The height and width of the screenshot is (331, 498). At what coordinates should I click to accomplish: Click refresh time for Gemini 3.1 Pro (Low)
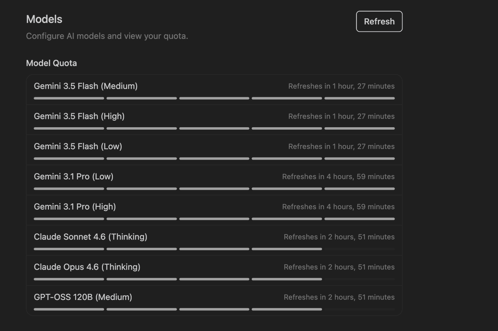tap(338, 176)
